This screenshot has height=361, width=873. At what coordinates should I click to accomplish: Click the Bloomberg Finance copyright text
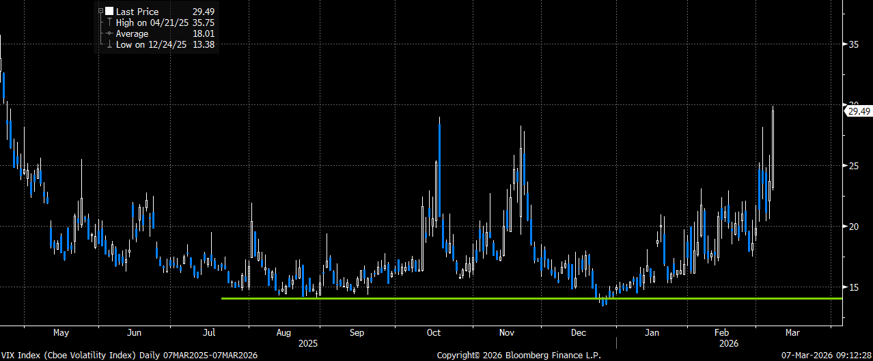pos(518,355)
